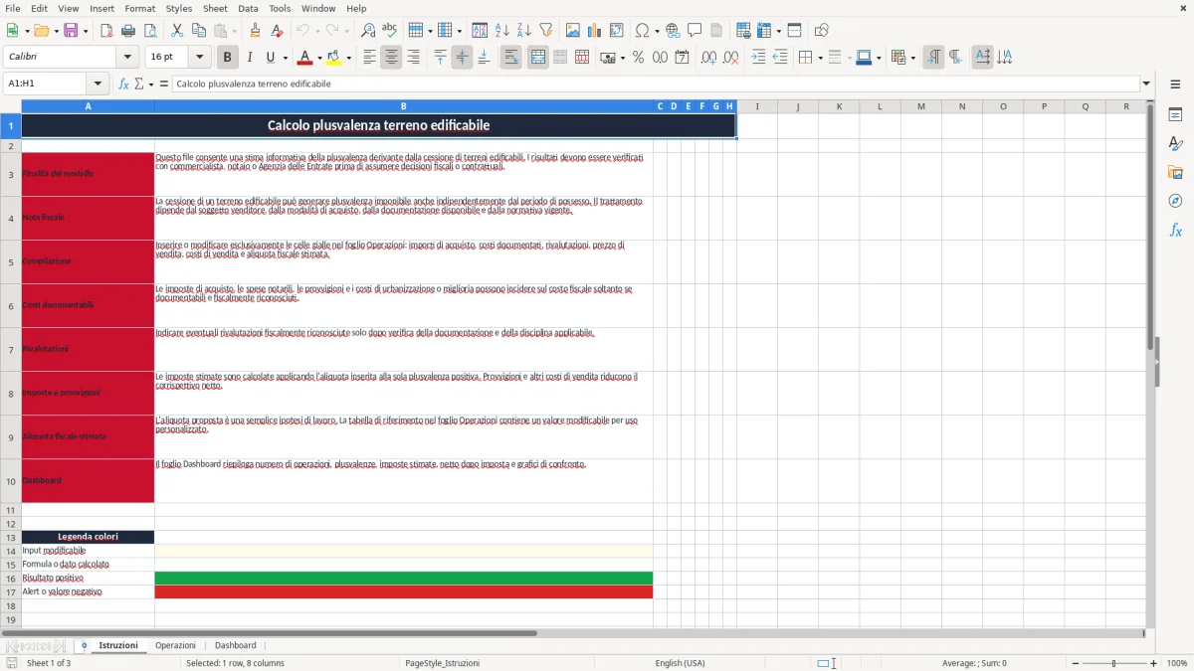This screenshot has height=671, width=1194.
Task: Sort descending
Action: click(x=523, y=31)
